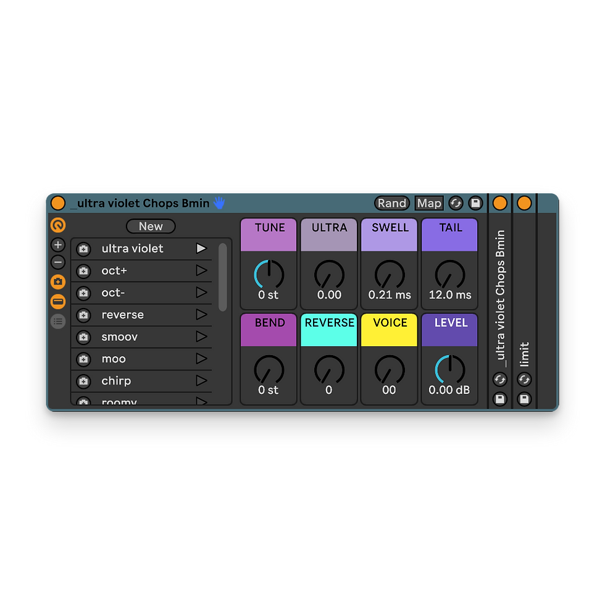Create a New macro variation

click(x=151, y=226)
